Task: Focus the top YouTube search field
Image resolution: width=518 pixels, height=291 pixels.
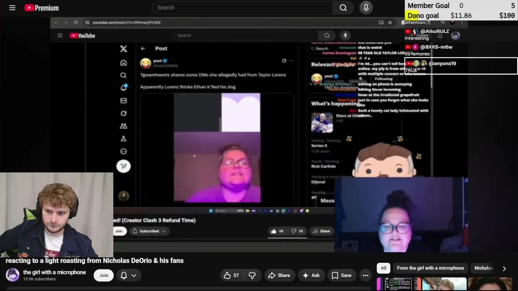Action: point(242,8)
